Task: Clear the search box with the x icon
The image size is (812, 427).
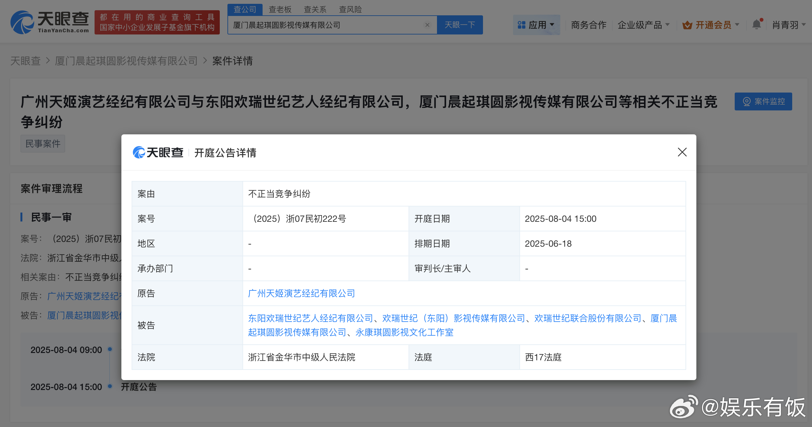Action: 427,25
